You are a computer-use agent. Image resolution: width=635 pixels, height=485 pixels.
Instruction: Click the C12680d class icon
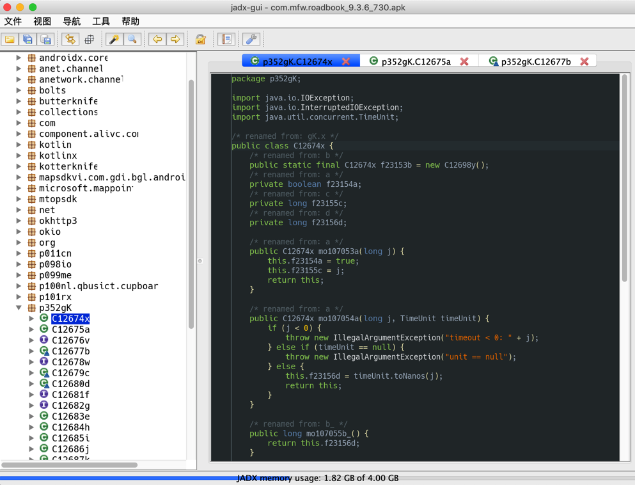point(44,383)
